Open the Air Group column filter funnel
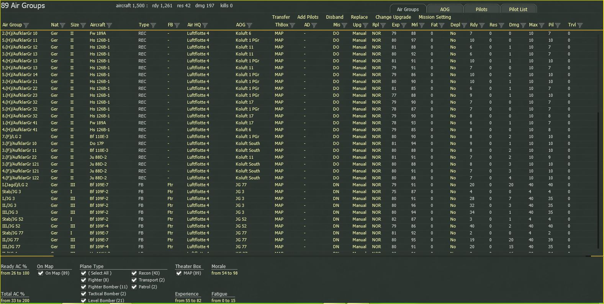Viewport: 604px width, 304px height. click(x=26, y=25)
